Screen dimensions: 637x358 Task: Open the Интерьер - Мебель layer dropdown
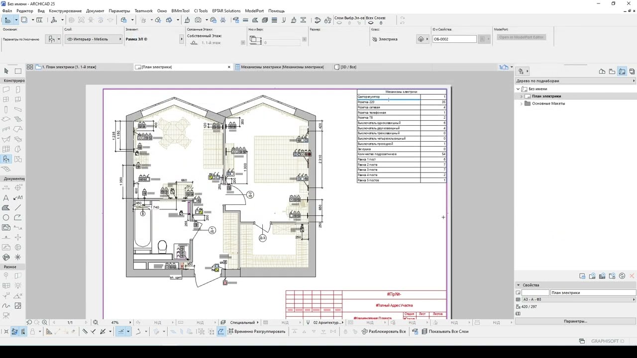click(x=93, y=39)
